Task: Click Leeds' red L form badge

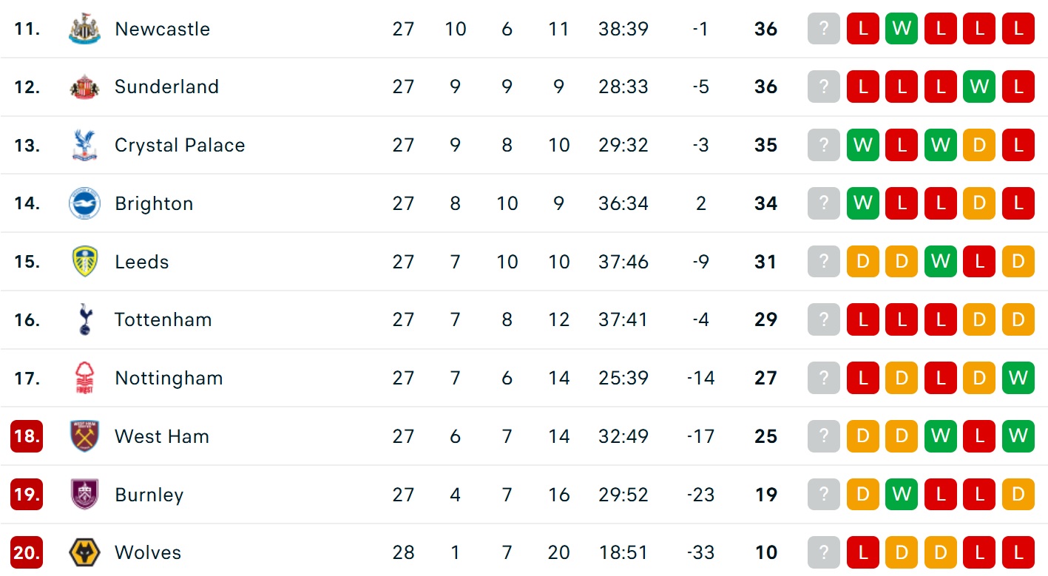Action: (x=979, y=262)
